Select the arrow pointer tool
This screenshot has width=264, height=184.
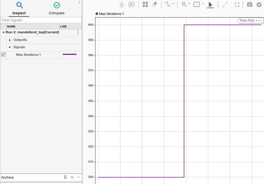[x=210, y=5]
